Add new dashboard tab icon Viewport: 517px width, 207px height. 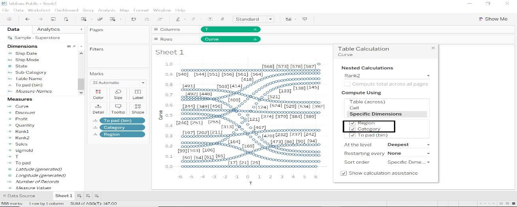click(88, 196)
